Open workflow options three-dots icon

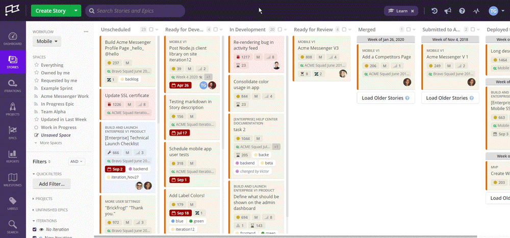click(x=86, y=32)
